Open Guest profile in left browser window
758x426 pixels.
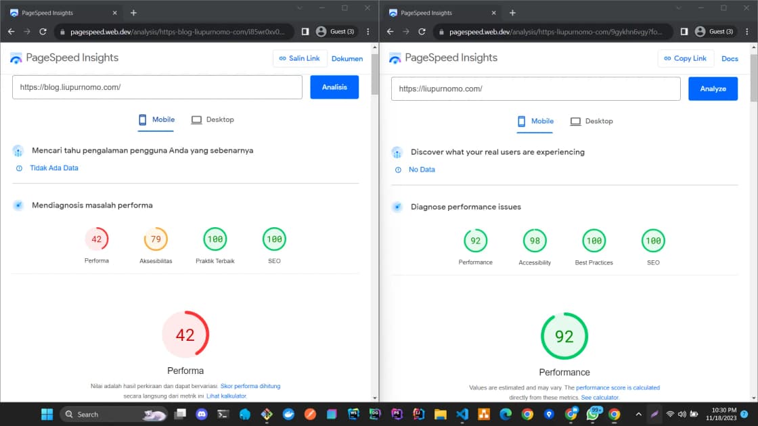[335, 31]
